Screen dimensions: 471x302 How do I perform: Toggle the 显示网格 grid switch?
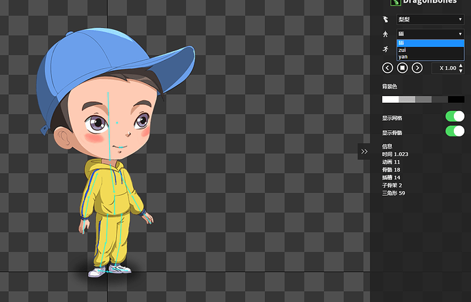point(455,117)
